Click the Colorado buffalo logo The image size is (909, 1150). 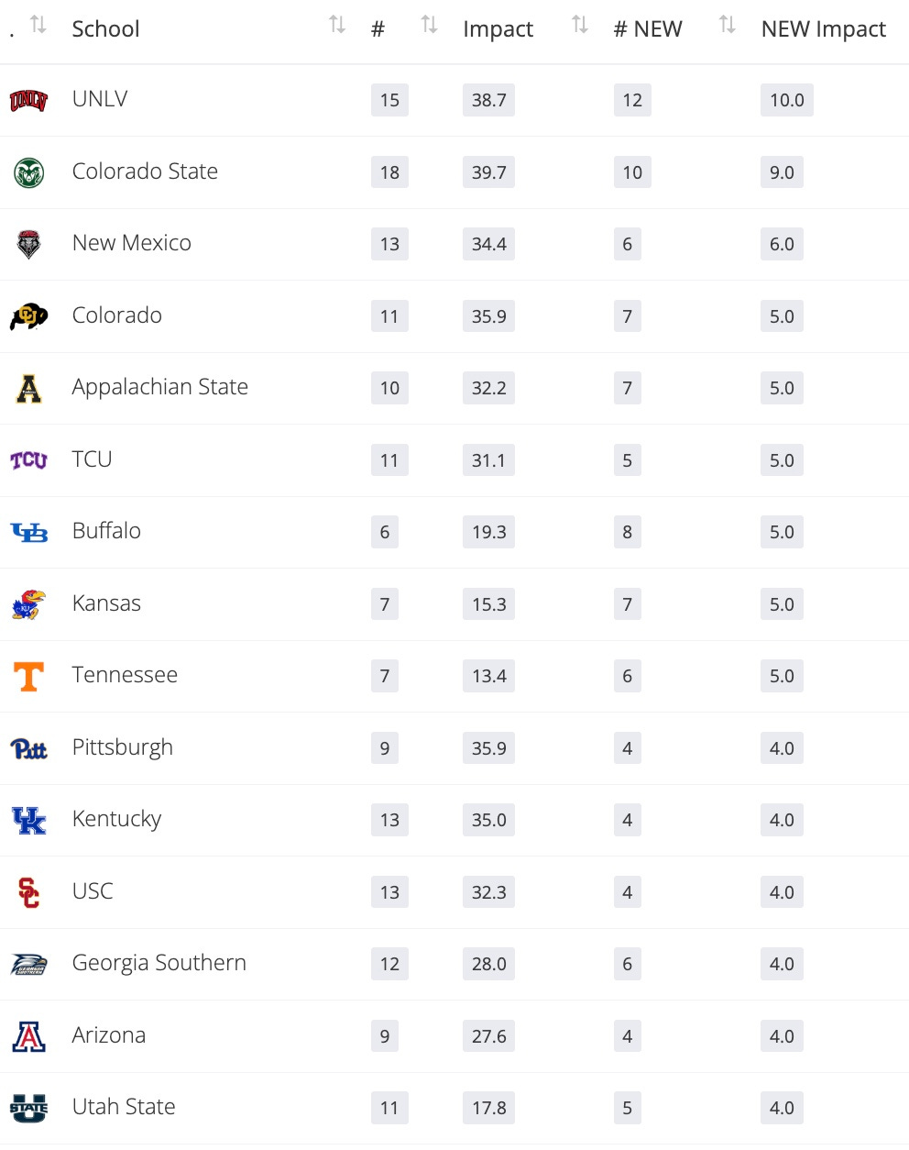(28, 316)
